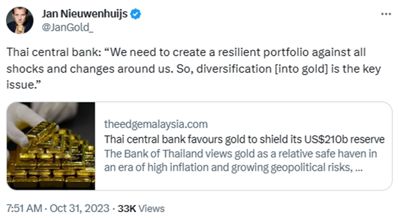Click the Jan Nieuwenhuijs display name
398x218 pixels.
pyautogui.click(x=85, y=14)
